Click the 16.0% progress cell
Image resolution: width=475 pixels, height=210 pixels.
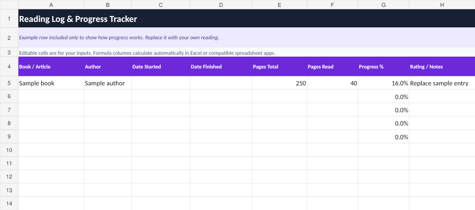(x=384, y=83)
